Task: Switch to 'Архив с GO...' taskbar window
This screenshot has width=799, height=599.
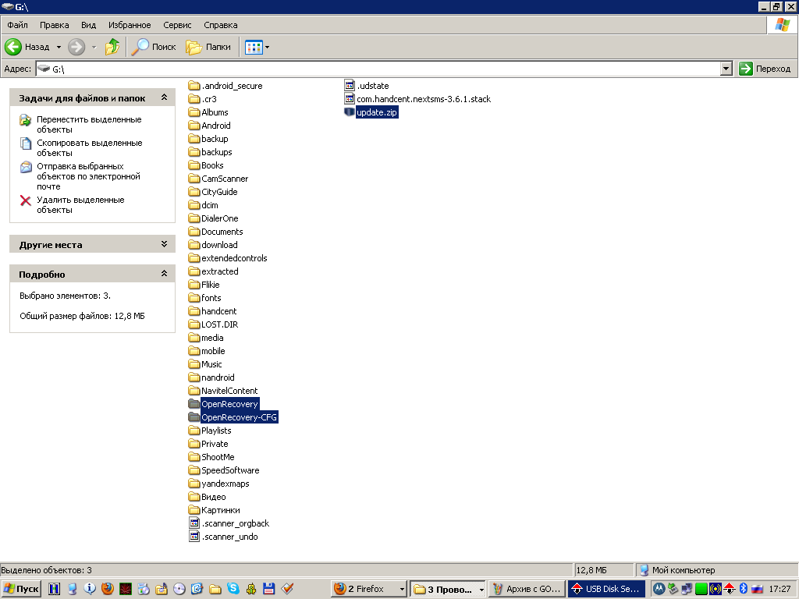Action: tap(527, 589)
